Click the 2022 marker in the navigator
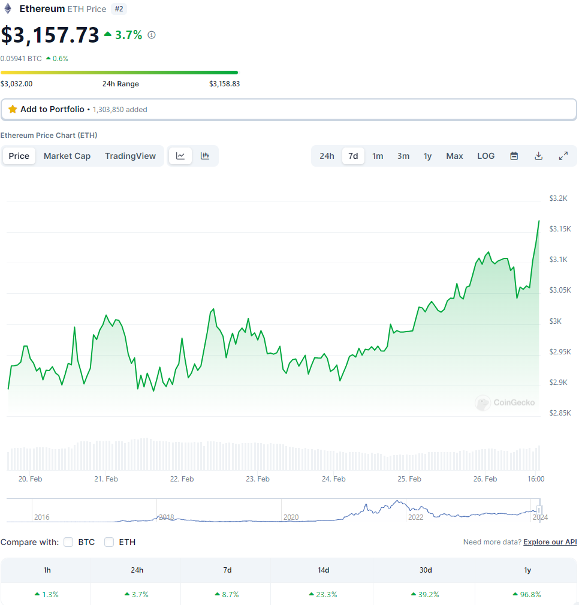The width and height of the screenshot is (579, 605). click(416, 517)
